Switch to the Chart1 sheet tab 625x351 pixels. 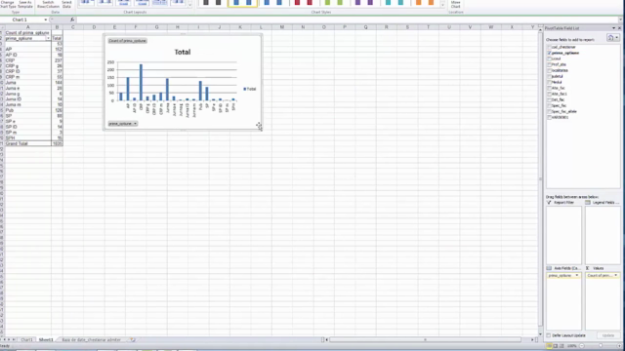[x=26, y=340]
